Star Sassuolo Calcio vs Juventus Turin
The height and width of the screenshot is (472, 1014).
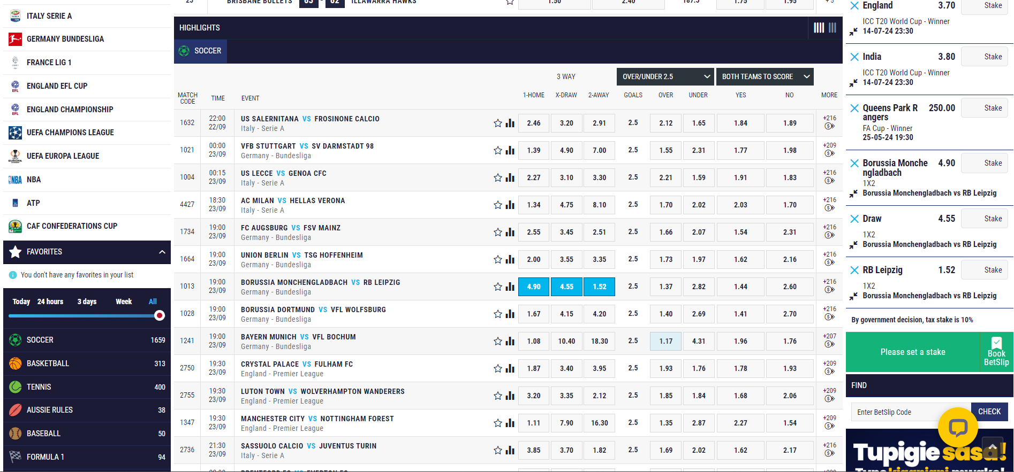[498, 450]
